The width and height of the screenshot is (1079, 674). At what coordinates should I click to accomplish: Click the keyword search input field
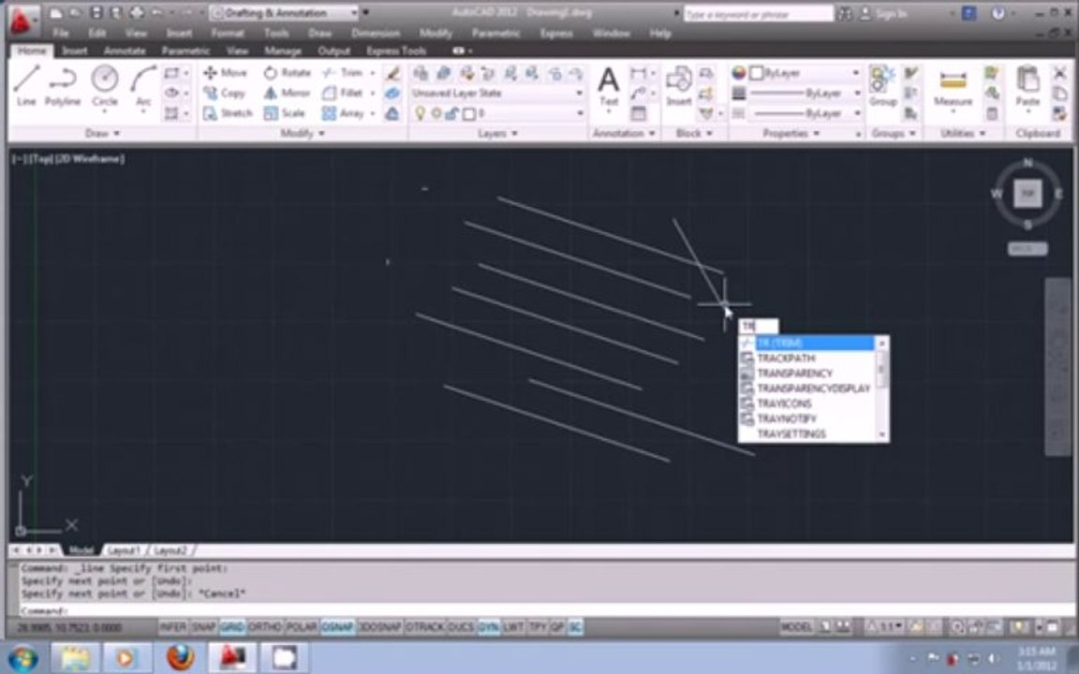[759, 14]
